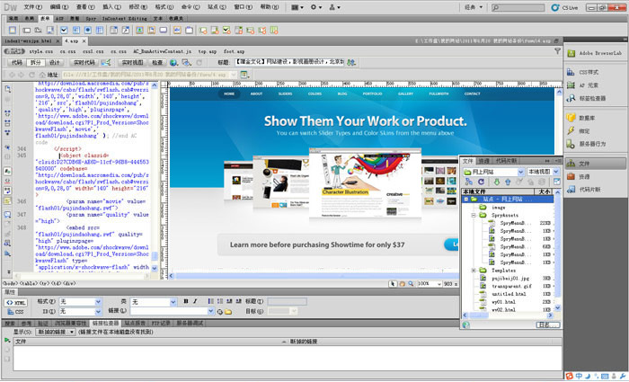Click the document title input field
This screenshot has width=629, height=382.
(x=289, y=62)
